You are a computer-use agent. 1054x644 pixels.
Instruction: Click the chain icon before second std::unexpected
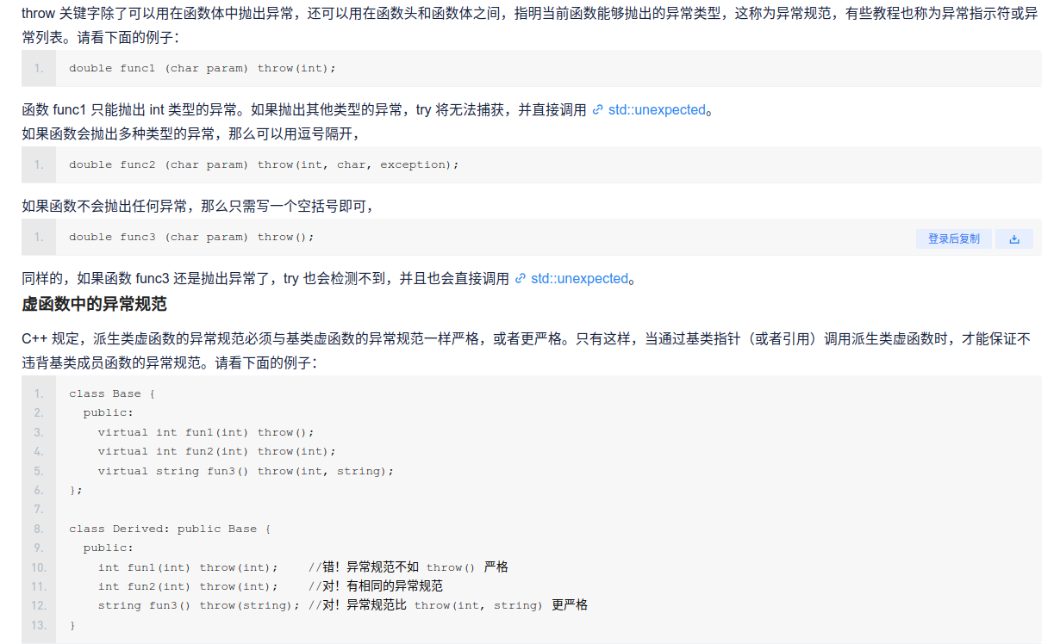[x=521, y=279]
